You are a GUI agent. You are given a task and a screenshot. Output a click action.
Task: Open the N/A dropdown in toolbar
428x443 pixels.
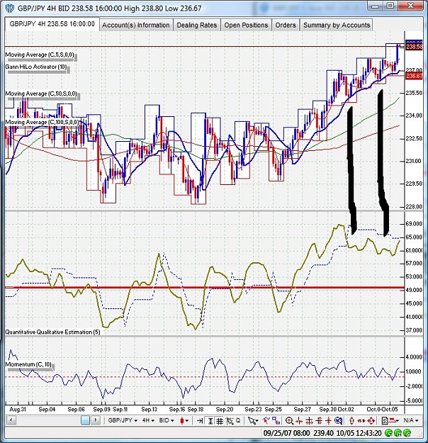[411, 421]
